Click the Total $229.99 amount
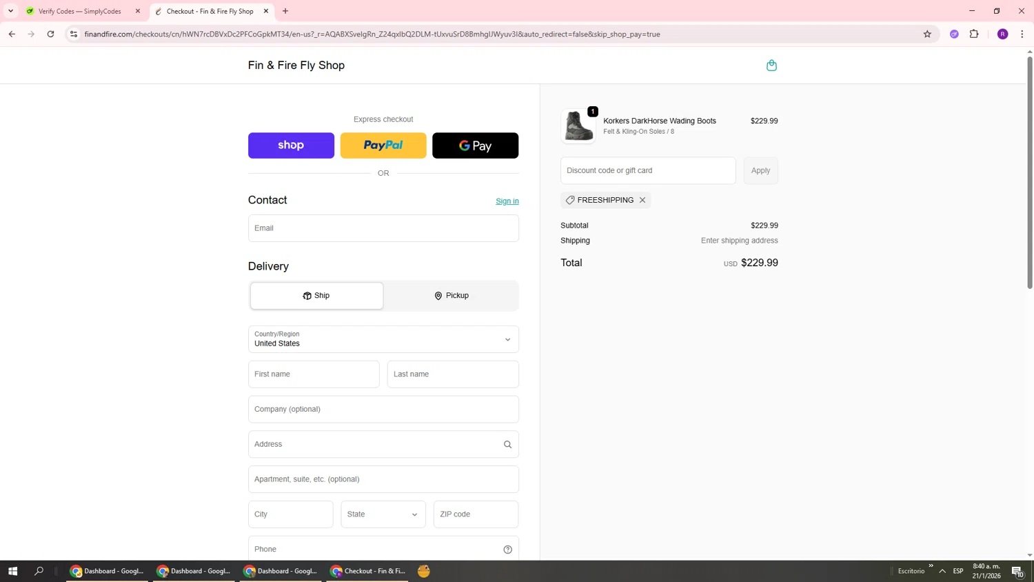 tap(760, 263)
